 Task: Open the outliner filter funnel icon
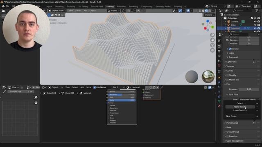click(257, 11)
